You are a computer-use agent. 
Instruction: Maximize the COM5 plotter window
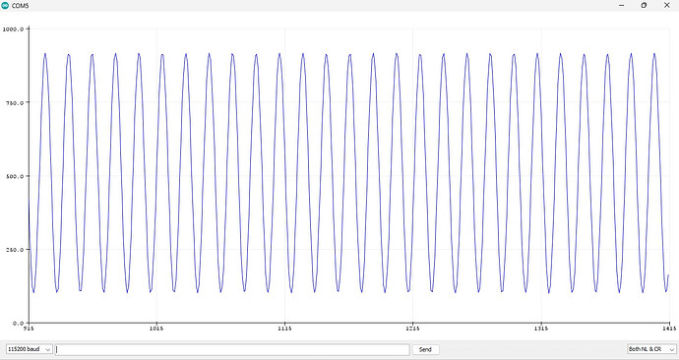[644, 5]
